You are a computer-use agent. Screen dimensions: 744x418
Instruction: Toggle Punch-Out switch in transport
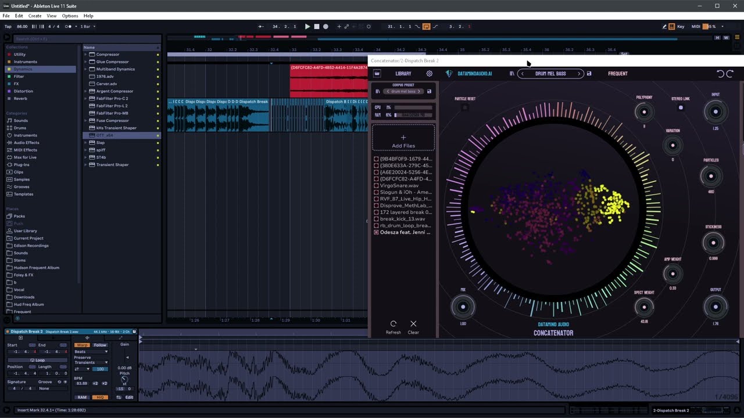click(x=436, y=27)
